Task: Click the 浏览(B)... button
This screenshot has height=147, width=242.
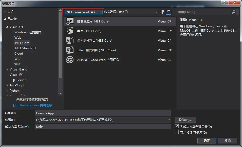Action: click(x=185, y=120)
